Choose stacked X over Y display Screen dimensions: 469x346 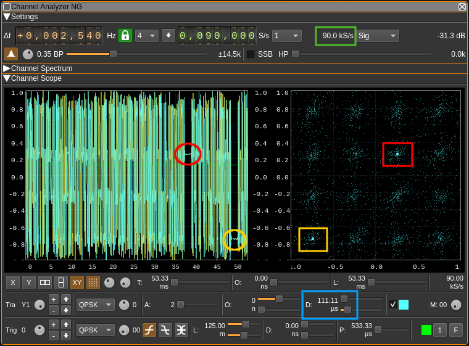click(x=61, y=282)
